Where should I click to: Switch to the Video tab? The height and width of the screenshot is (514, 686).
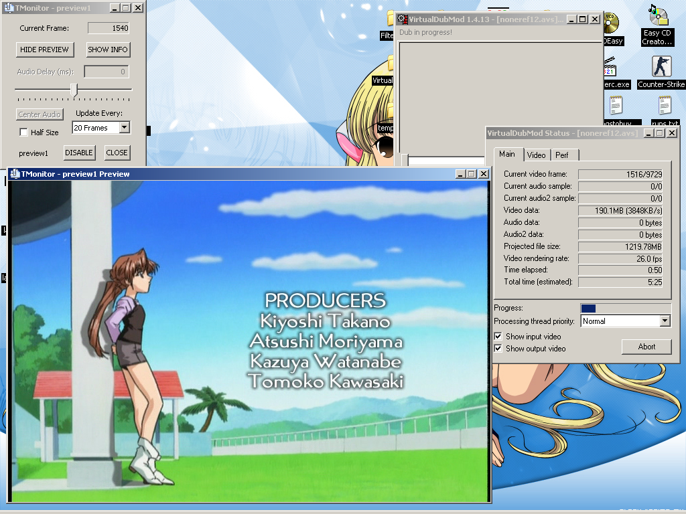[537, 155]
